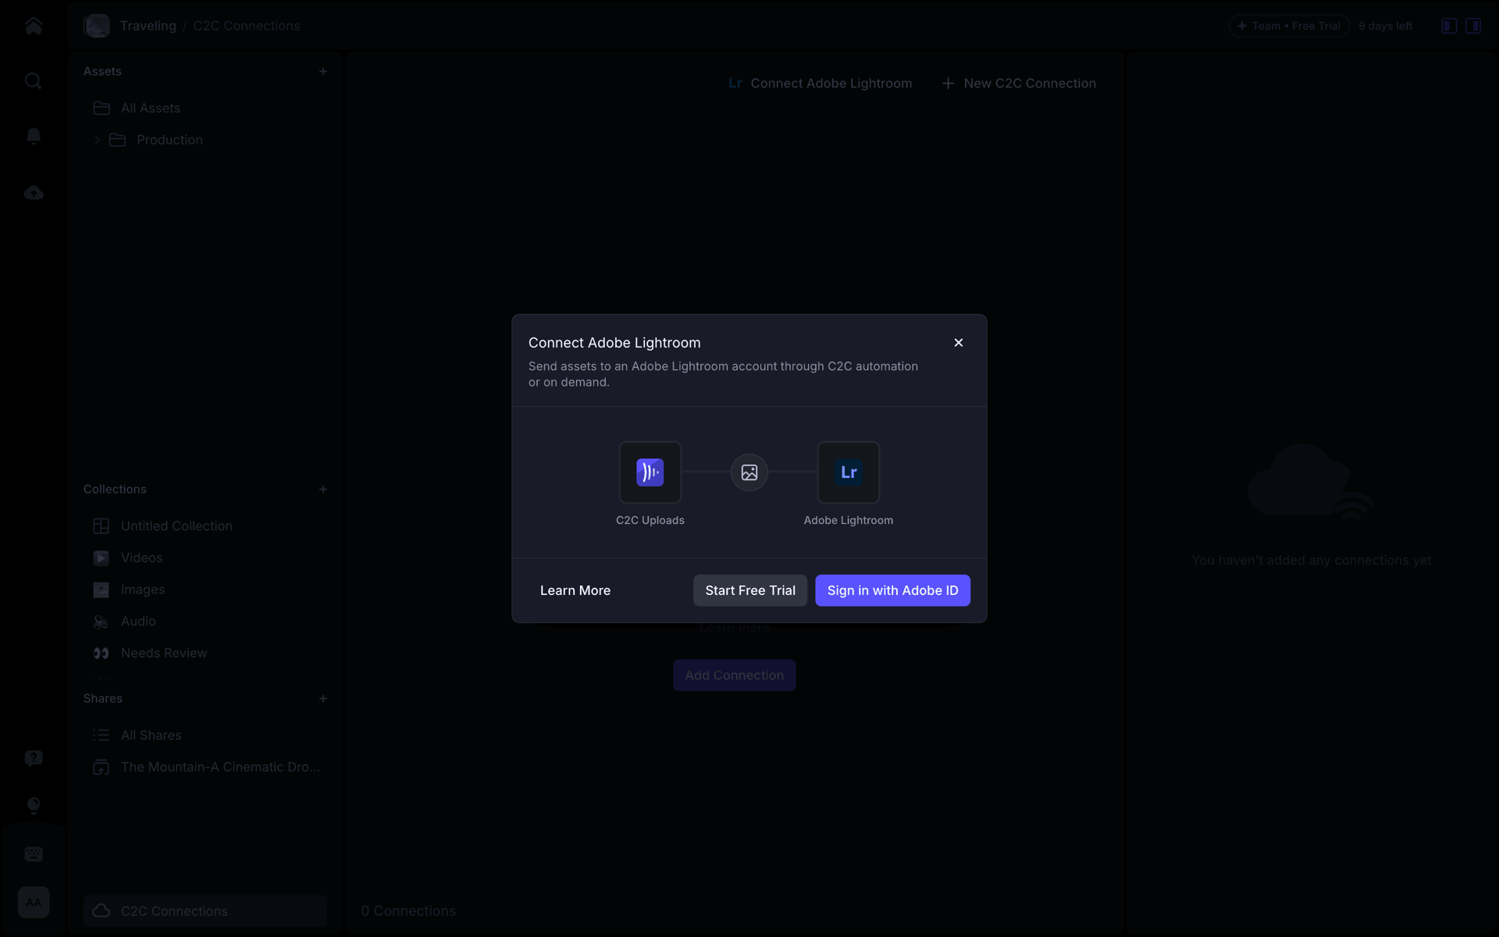Click the Traveling project thumbnail
This screenshot has height=937, width=1499.
pyautogui.click(x=98, y=26)
